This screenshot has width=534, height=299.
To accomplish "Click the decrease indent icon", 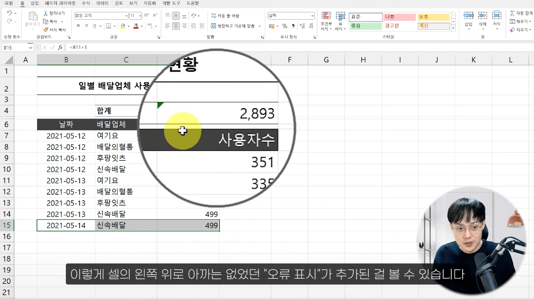I will pos(194,26).
